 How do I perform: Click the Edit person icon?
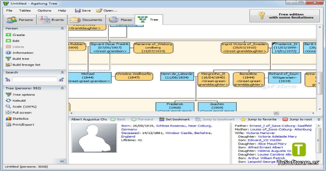[8, 41]
